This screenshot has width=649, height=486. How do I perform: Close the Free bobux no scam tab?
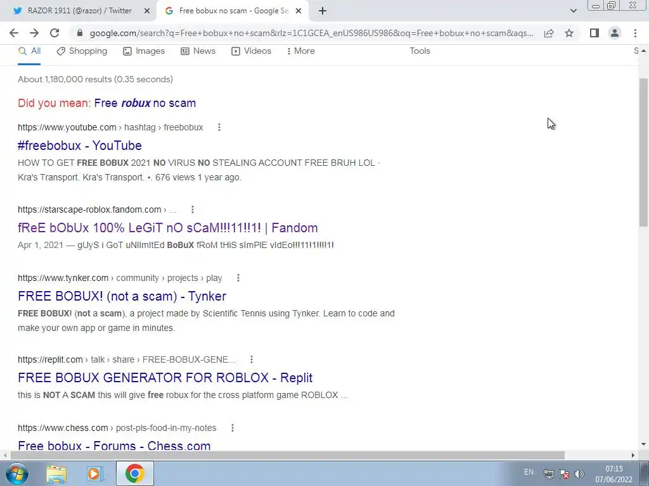(299, 11)
